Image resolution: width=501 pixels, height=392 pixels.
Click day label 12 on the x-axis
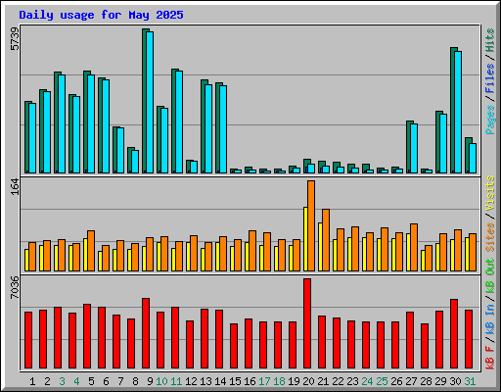tap(191, 381)
